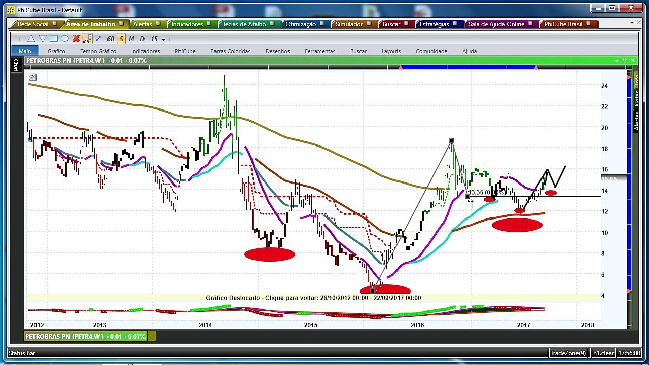Open the Indicadores ribbon menu
The height and width of the screenshot is (365, 649).
pos(146,51)
